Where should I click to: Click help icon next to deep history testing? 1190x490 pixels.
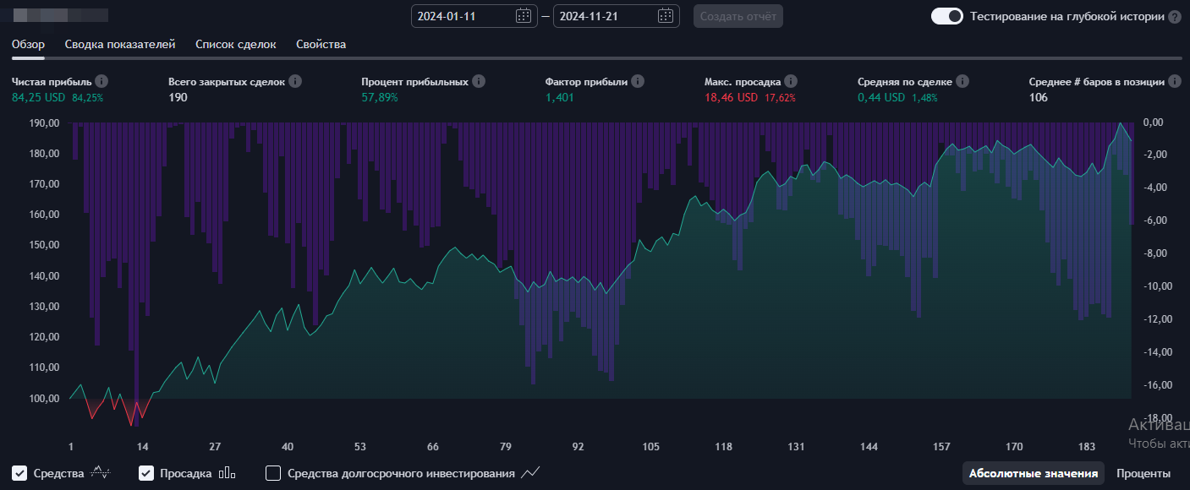click(x=1175, y=17)
